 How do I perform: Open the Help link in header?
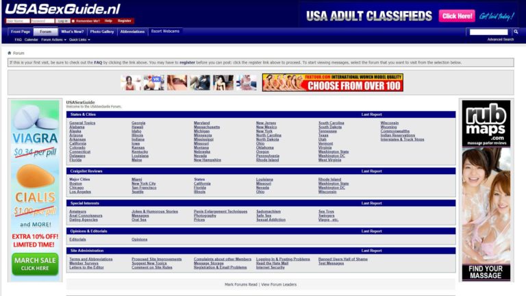108,21
